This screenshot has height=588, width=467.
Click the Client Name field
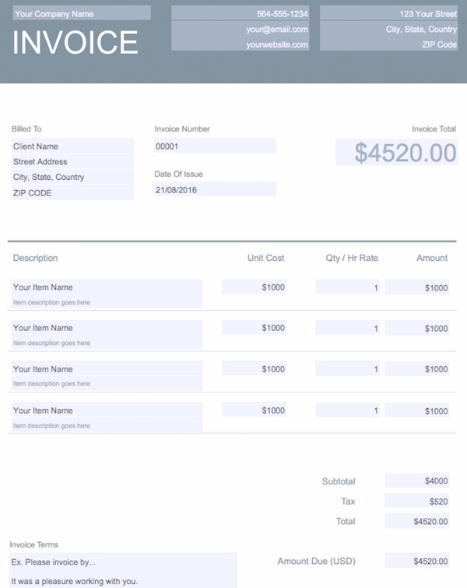click(x=72, y=146)
